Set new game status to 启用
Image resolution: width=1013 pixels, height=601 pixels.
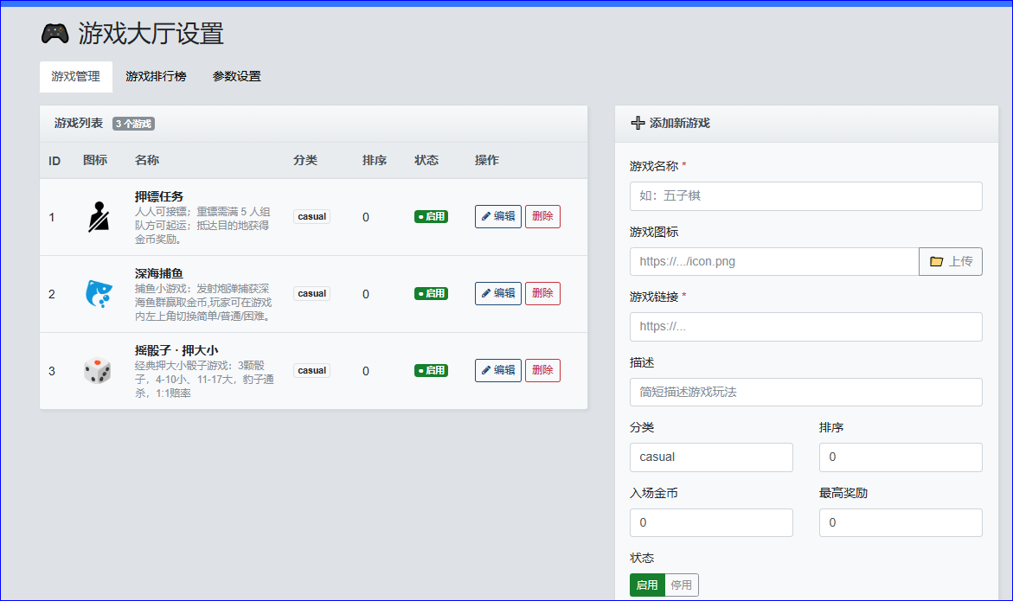point(647,585)
